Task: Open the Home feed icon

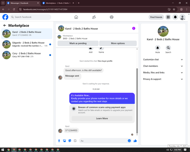Action: pos(76,17)
